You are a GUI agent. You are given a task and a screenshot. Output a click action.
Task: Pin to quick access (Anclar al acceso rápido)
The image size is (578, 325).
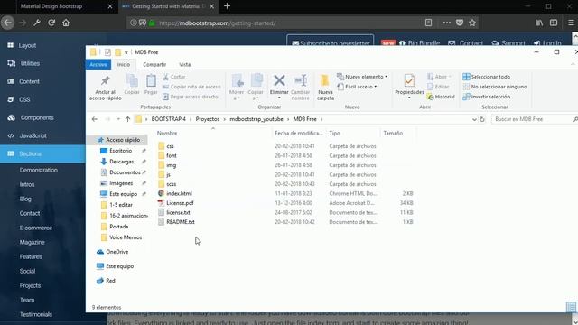pos(105,88)
